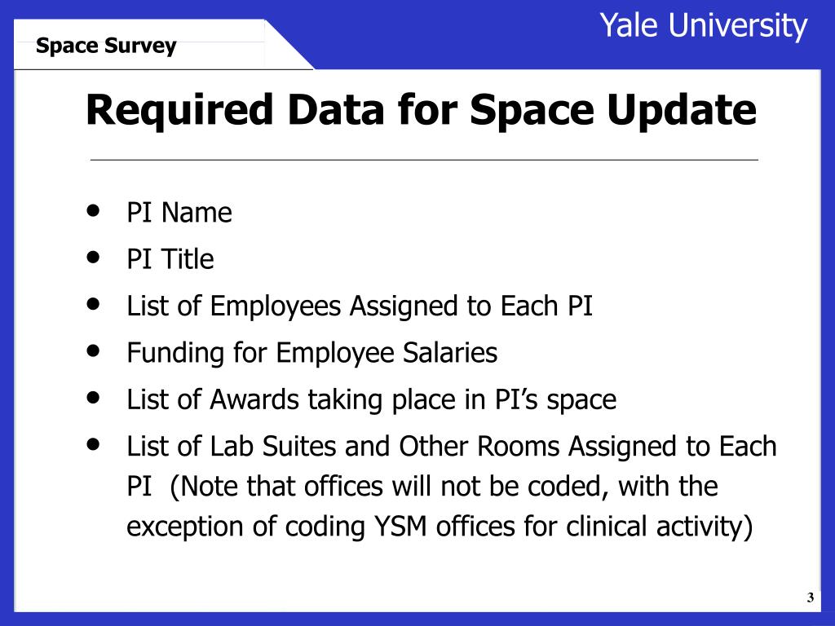Click List of Employees Assigned to Each PI
The width and height of the screenshot is (835, 626).
pos(360,306)
